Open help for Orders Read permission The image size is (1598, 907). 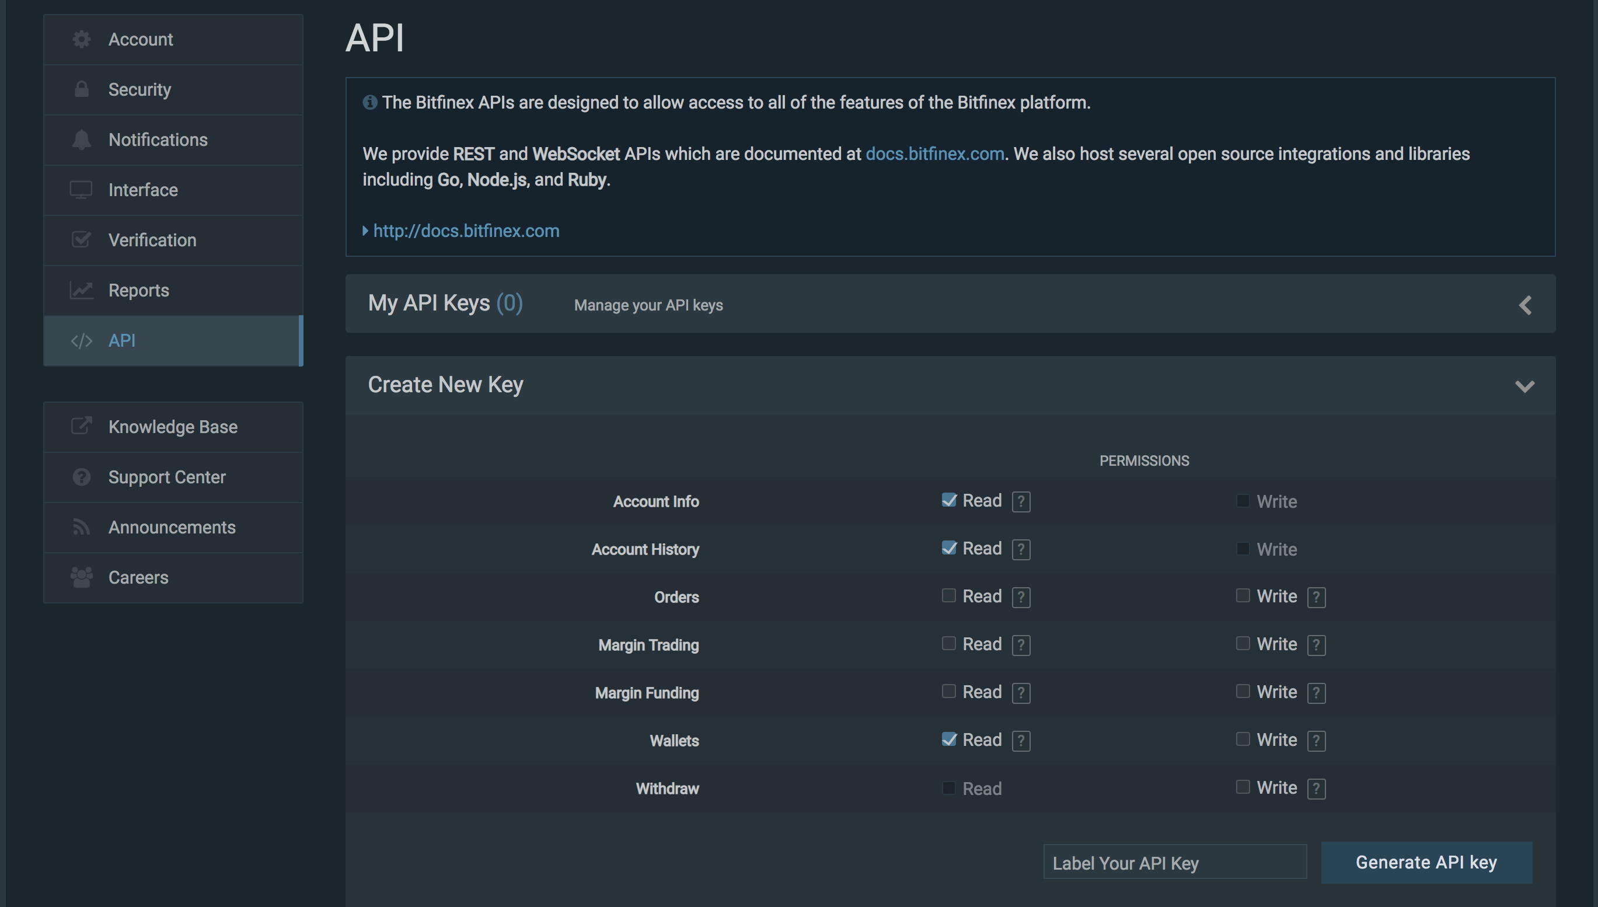coord(1021,598)
